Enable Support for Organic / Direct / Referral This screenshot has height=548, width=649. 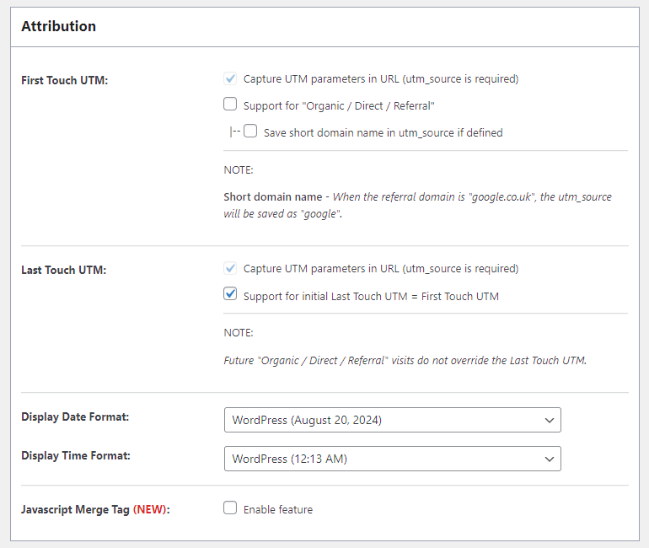click(230, 104)
